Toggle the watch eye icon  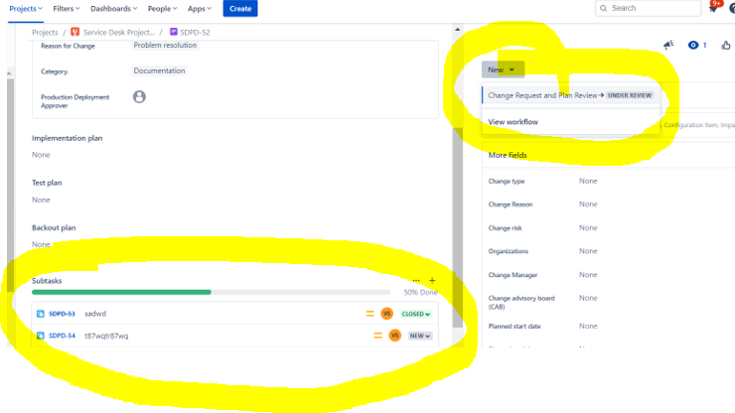pyautogui.click(x=693, y=45)
